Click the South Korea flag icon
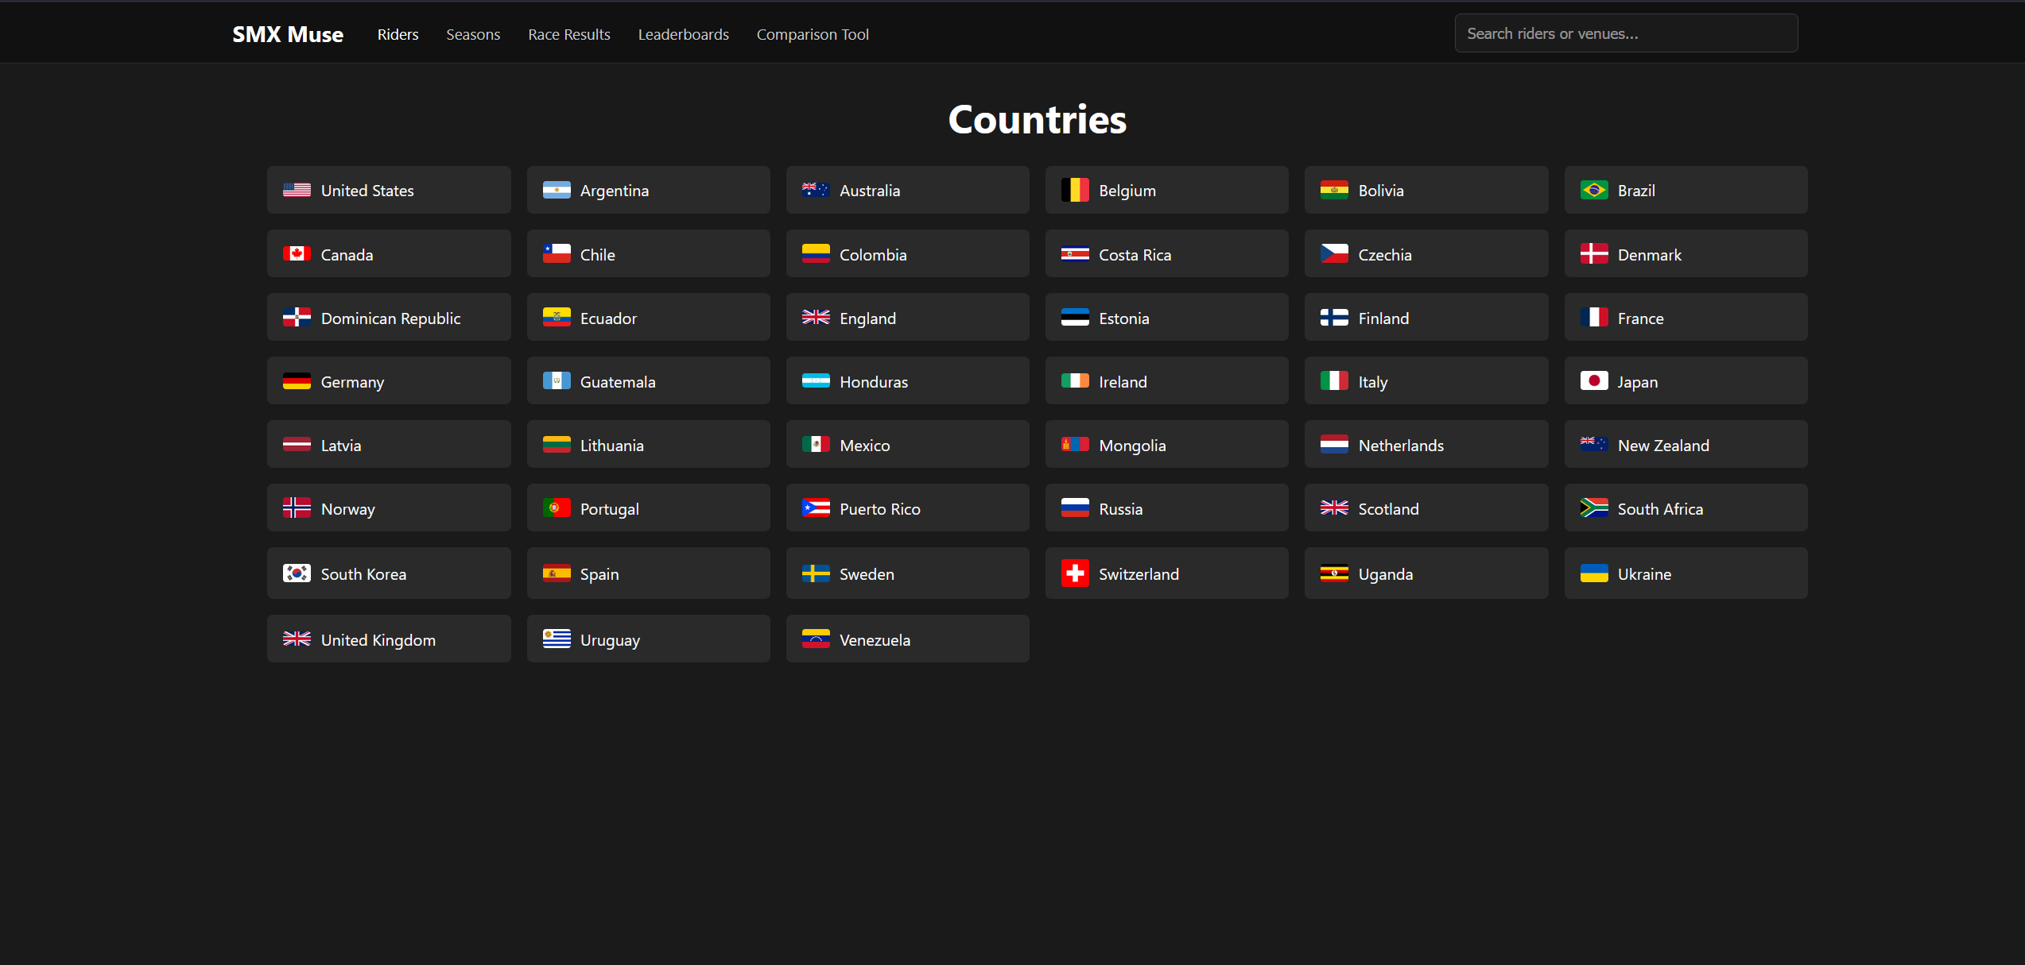 297,573
